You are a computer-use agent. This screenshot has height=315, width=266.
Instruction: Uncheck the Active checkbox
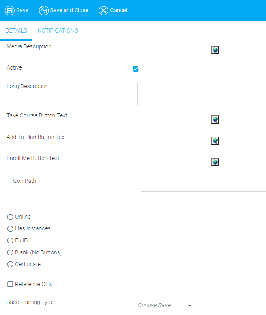click(136, 69)
